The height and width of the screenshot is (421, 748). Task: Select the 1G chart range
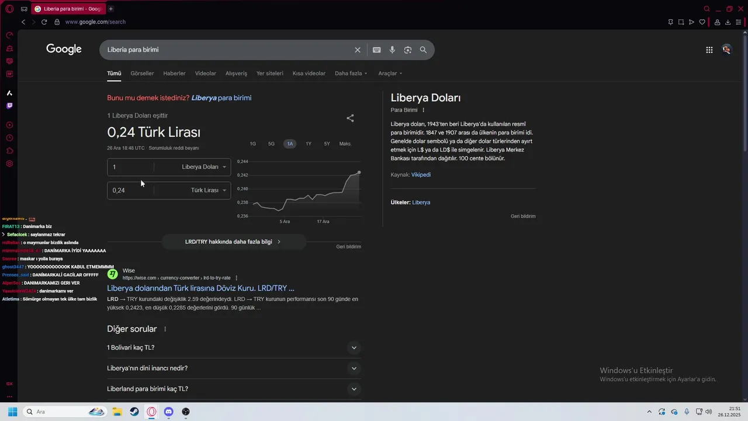pyautogui.click(x=253, y=144)
